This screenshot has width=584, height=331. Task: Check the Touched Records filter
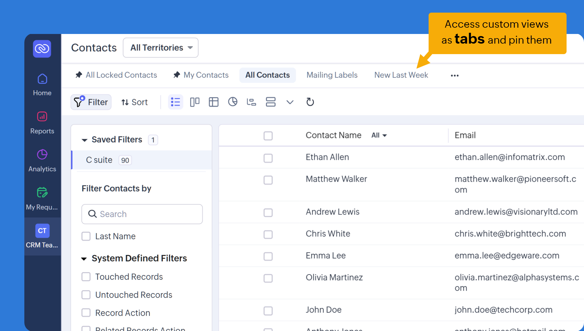point(86,277)
